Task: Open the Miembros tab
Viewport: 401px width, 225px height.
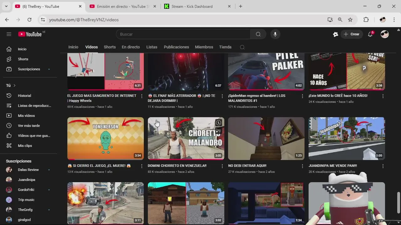Action: coord(204,47)
